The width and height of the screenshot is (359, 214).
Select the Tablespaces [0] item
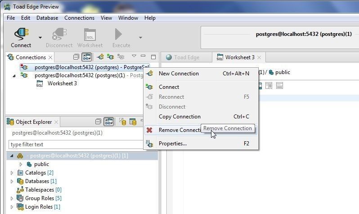click(x=43, y=190)
